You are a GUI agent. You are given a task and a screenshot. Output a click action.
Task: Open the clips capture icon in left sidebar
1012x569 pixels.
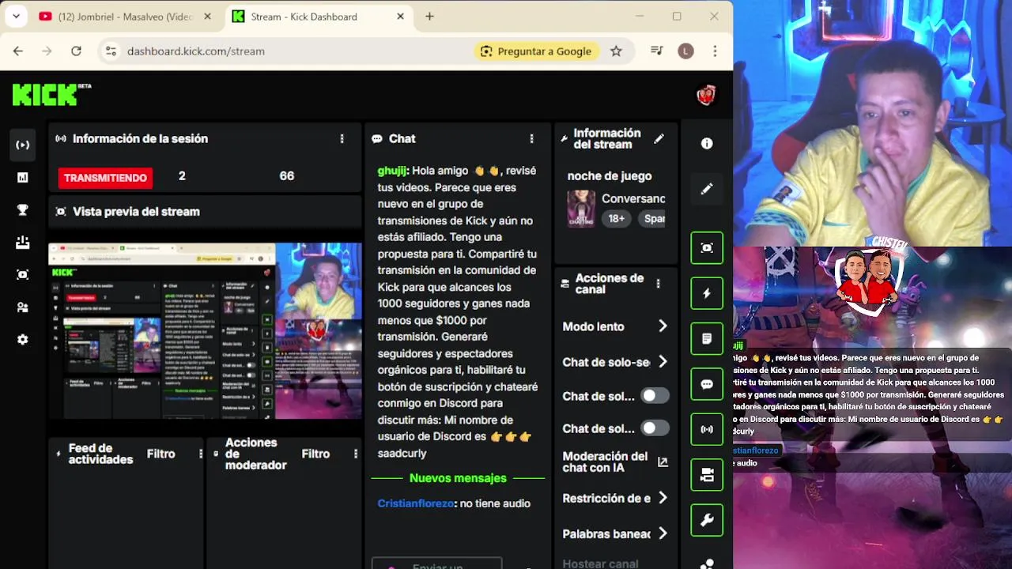[x=23, y=274]
